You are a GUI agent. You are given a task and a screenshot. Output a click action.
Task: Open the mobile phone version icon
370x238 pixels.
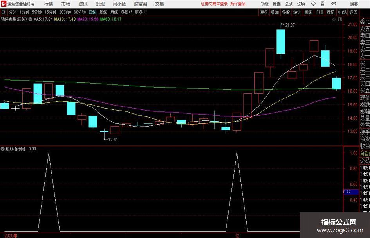pos(323,4)
